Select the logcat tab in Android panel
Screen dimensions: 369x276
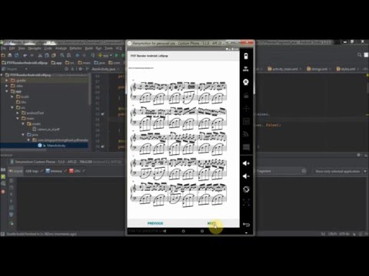pyautogui.click(x=15, y=171)
